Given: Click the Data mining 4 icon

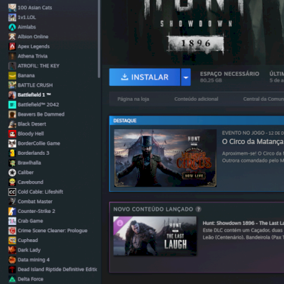Looking at the screenshot, I should click(x=12, y=260).
